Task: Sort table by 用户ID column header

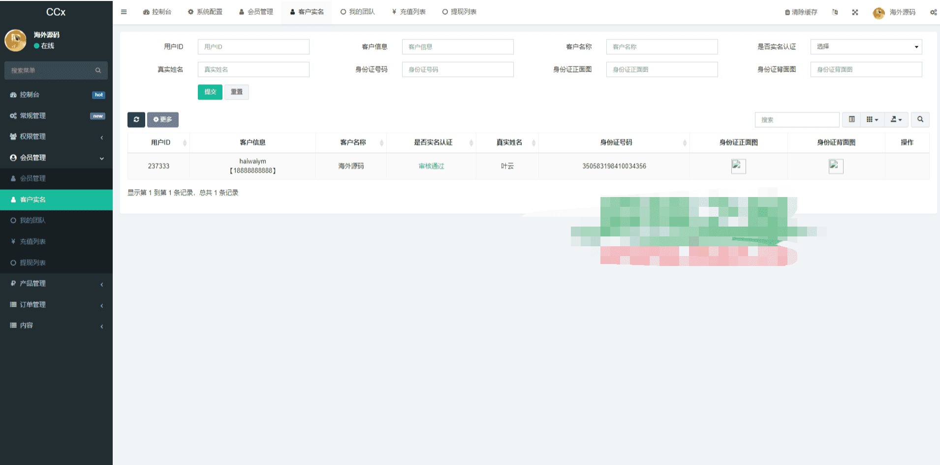Action: (x=161, y=142)
